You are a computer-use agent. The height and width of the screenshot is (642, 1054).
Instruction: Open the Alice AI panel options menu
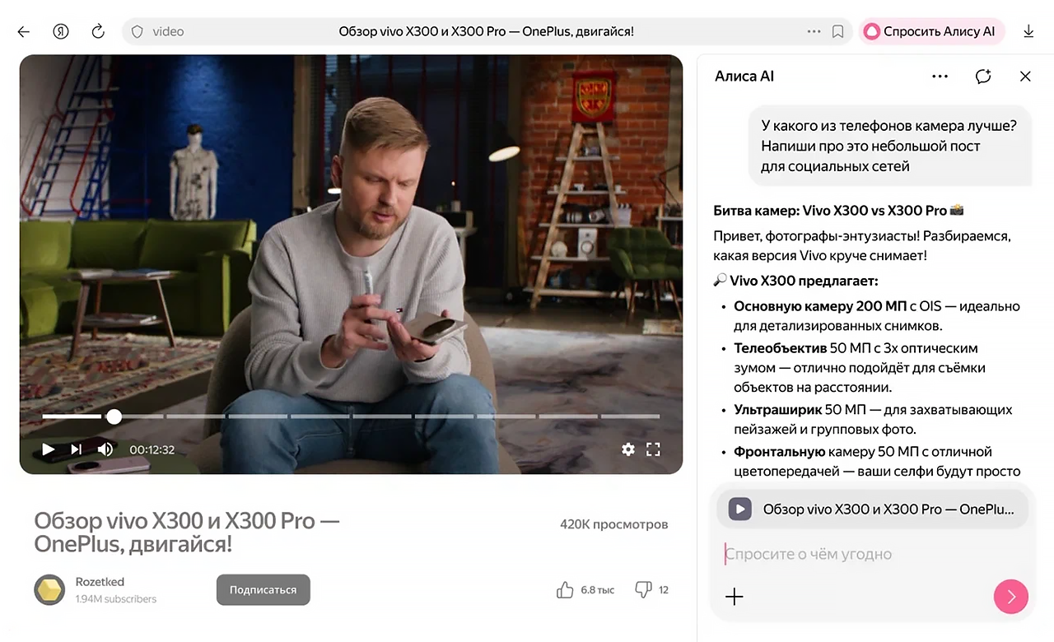[940, 76]
